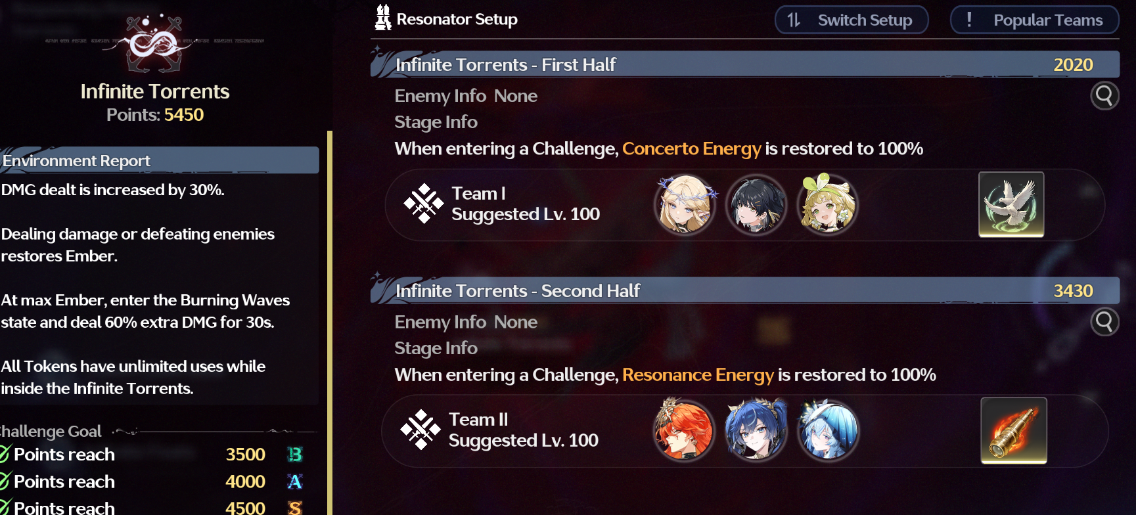Select Team II light blue-haired resonator
The width and height of the screenshot is (1136, 515).
pyautogui.click(x=828, y=430)
